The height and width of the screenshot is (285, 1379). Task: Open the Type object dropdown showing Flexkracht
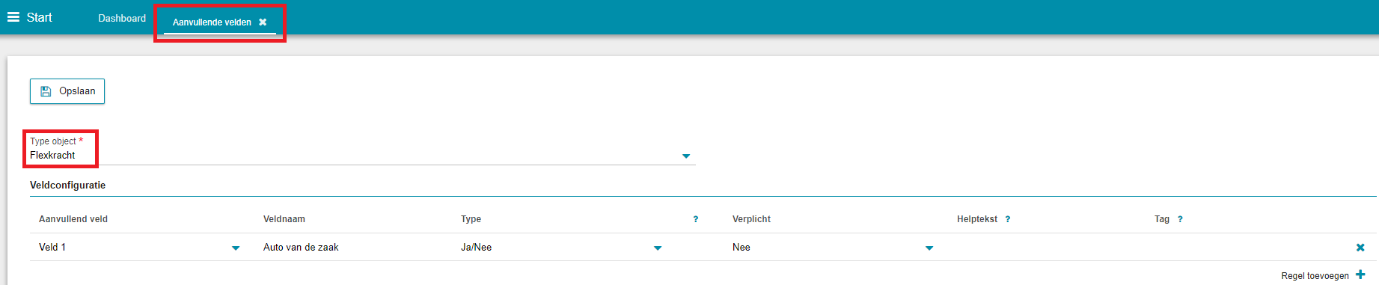click(363, 156)
